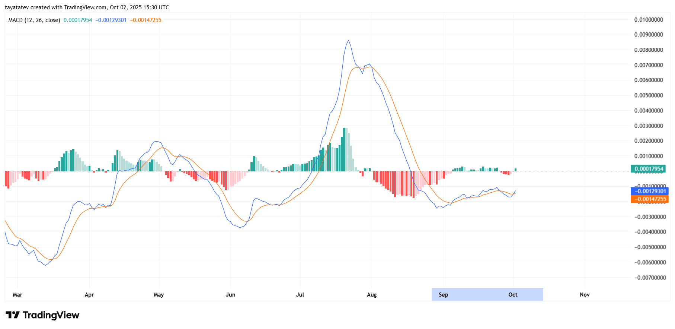Click the Jun label on the time axis
The width and height of the screenshot is (675, 329).
coord(231,295)
